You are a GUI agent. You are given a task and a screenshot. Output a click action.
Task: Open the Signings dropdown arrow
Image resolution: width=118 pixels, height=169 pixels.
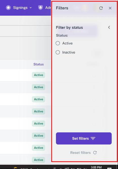pos(31,8)
